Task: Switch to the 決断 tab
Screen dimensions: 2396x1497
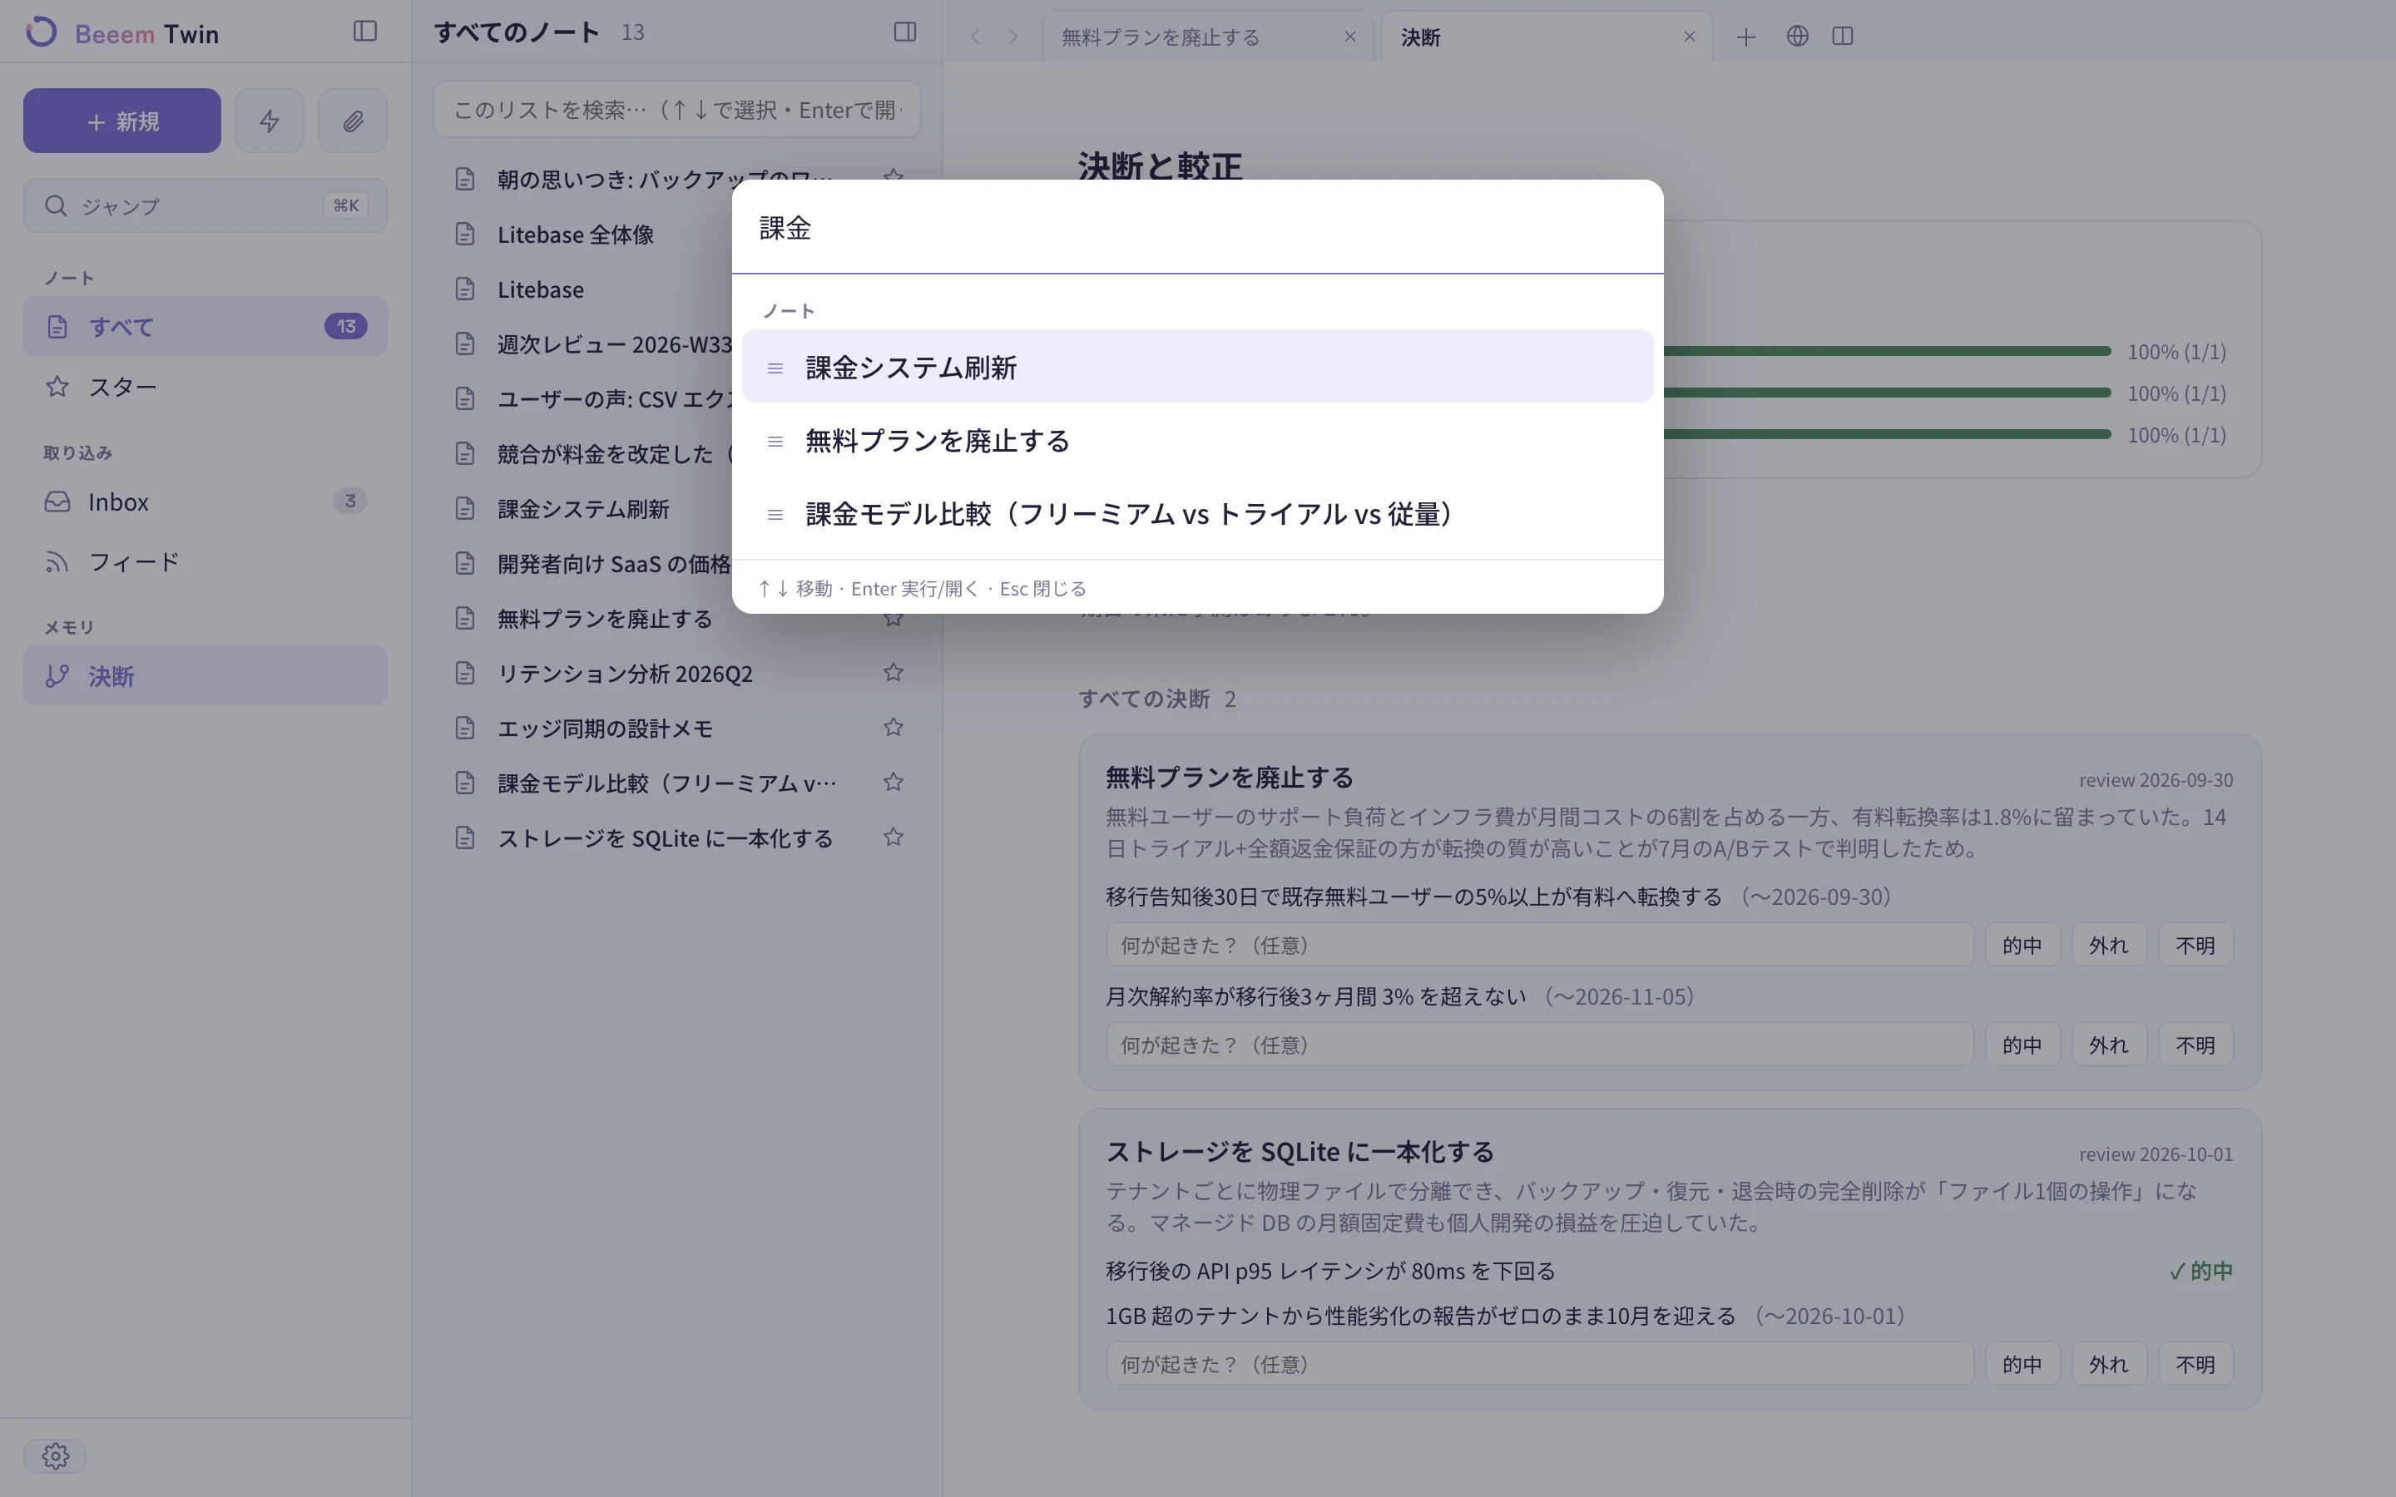Action: pyautogui.click(x=1547, y=37)
